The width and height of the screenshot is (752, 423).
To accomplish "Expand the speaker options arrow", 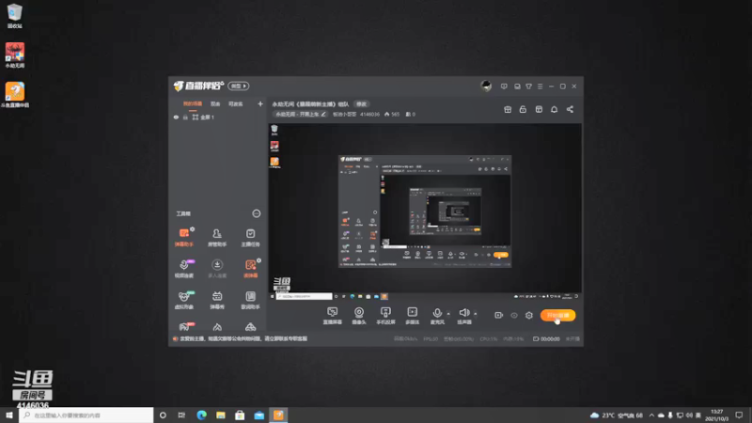I will (x=476, y=314).
